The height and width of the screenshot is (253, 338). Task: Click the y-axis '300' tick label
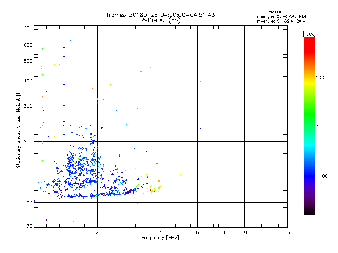click(28, 106)
